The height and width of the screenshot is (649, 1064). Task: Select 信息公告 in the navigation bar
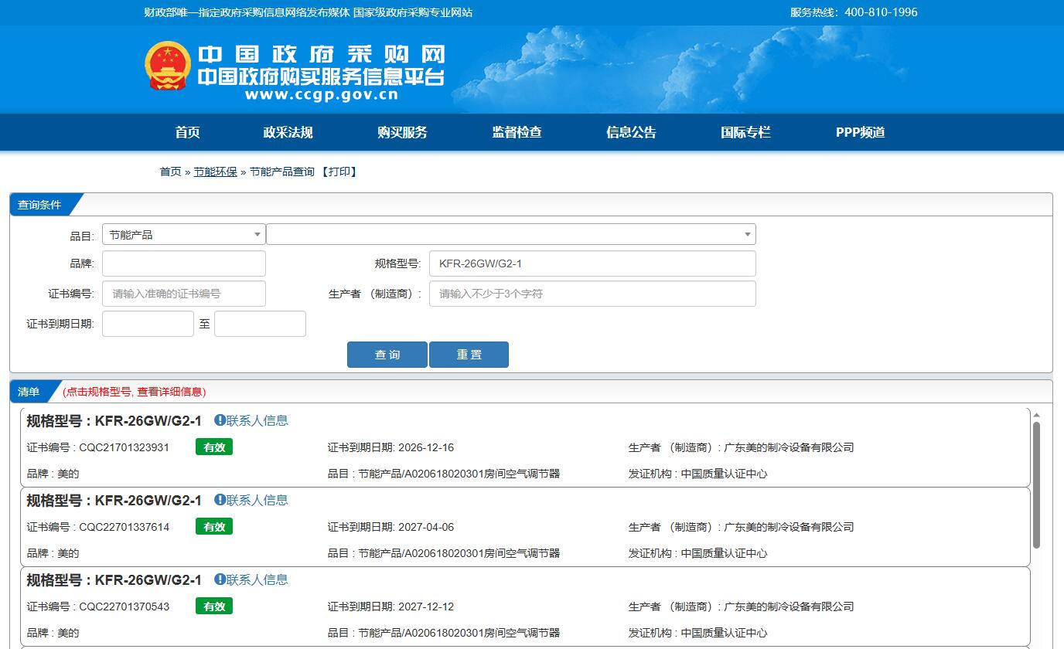tap(631, 132)
